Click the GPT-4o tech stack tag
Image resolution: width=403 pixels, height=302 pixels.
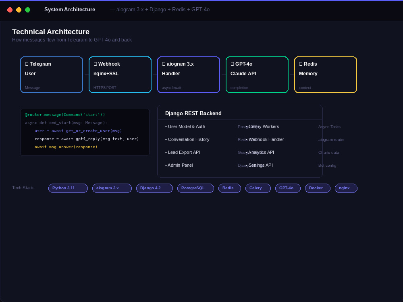pyautogui.click(x=288, y=188)
